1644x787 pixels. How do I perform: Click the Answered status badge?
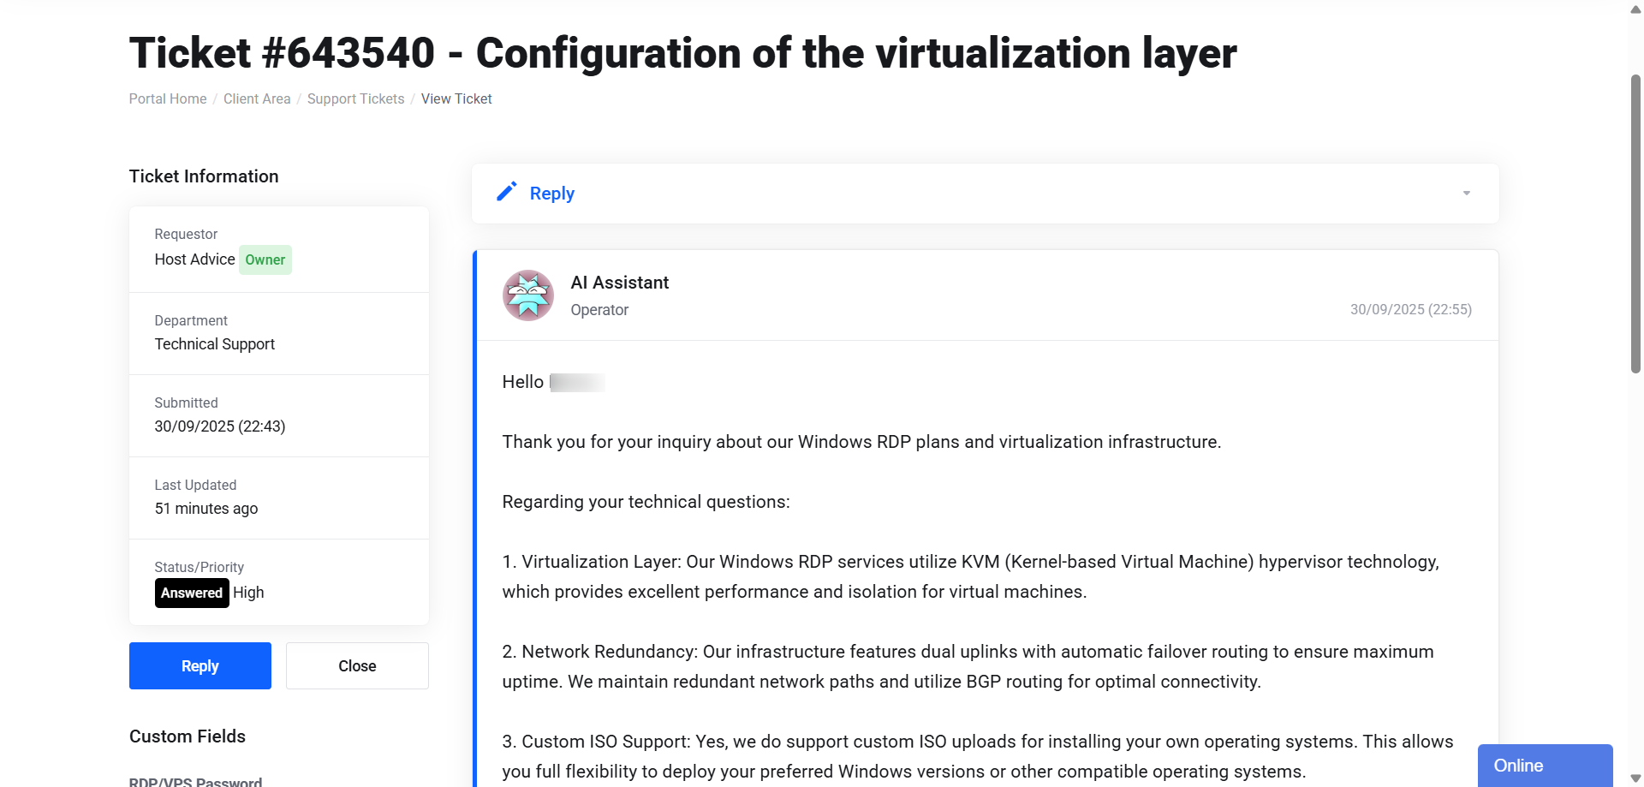192,593
